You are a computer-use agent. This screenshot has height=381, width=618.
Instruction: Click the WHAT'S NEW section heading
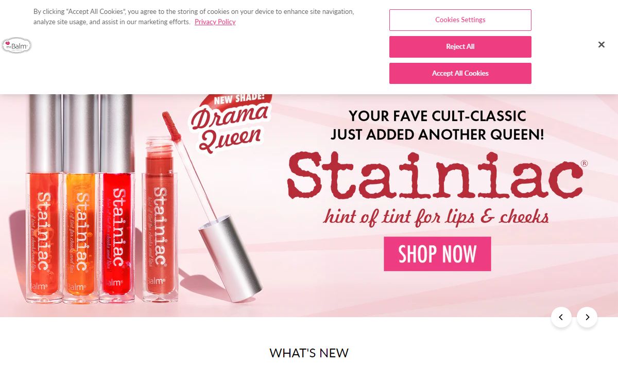(x=309, y=353)
